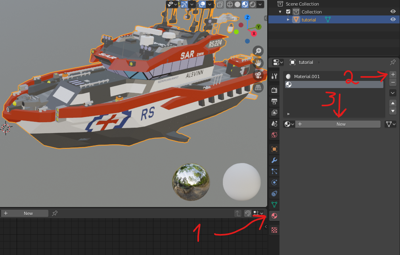The image size is (400, 255).
Task: Select Scene Collection in outliner
Action: pos(302,4)
